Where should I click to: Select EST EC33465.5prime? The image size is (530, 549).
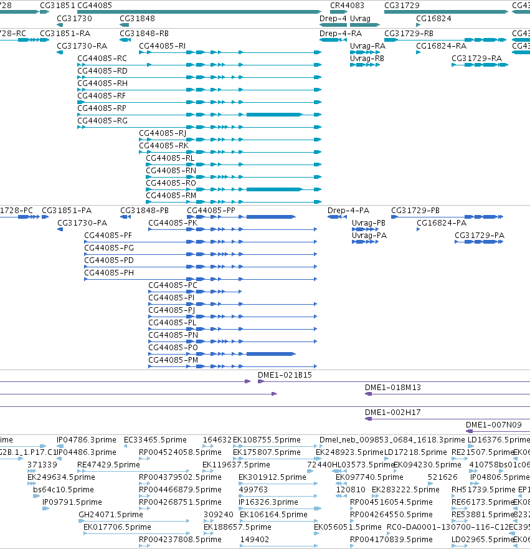pos(126,446)
